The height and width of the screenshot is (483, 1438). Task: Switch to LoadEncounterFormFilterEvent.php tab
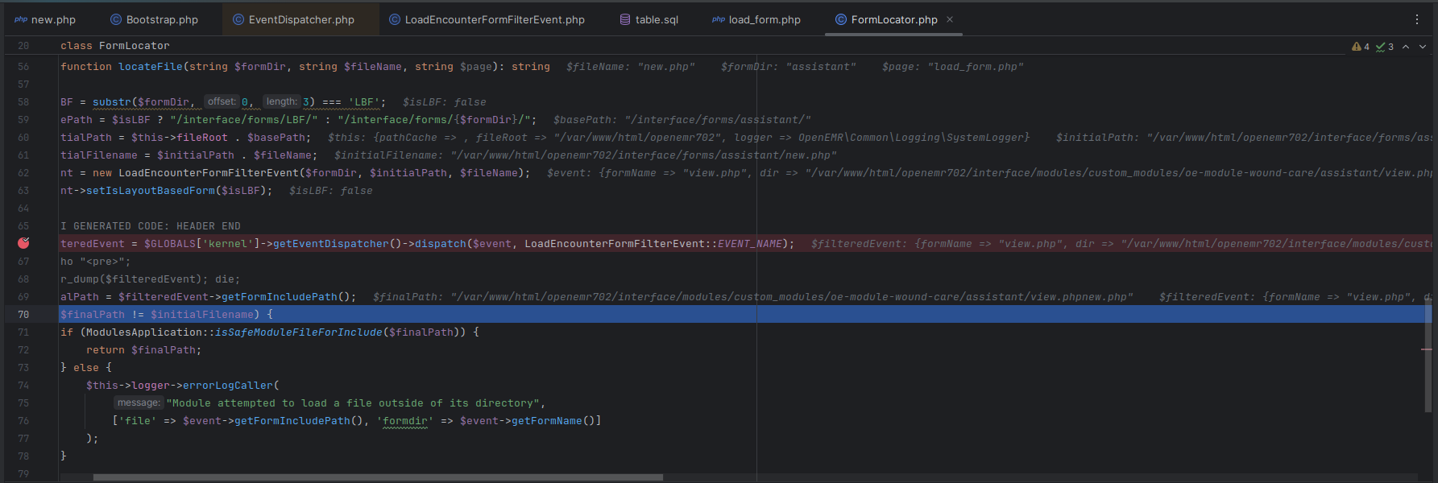pos(487,19)
